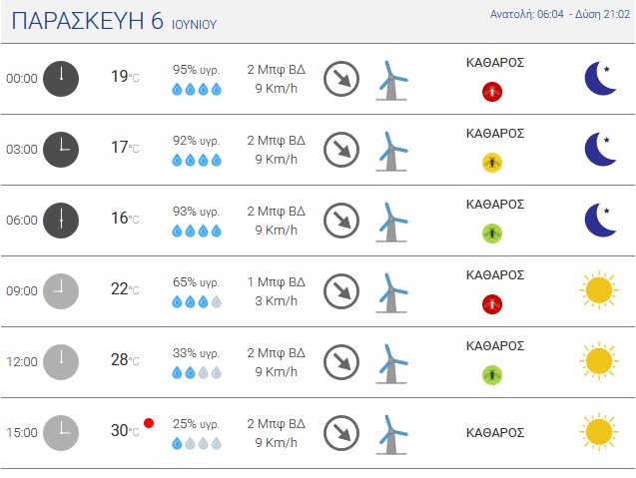Viewport: 636px width, 478px height.
Task: Select the wind direction arrow at 09:00
Action: (x=341, y=291)
